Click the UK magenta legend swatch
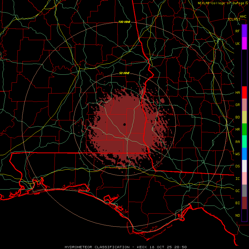Viewport: 249px width, 249px height. (x=244, y=43)
